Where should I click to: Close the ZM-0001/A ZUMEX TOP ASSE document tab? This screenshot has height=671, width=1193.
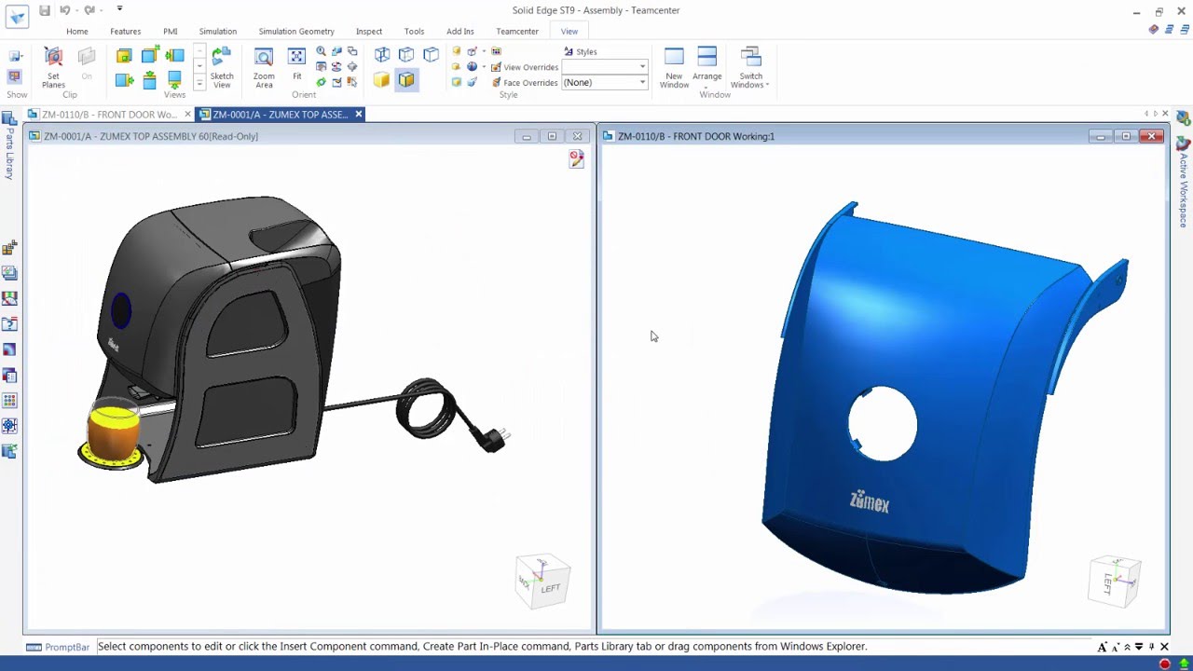click(x=358, y=115)
